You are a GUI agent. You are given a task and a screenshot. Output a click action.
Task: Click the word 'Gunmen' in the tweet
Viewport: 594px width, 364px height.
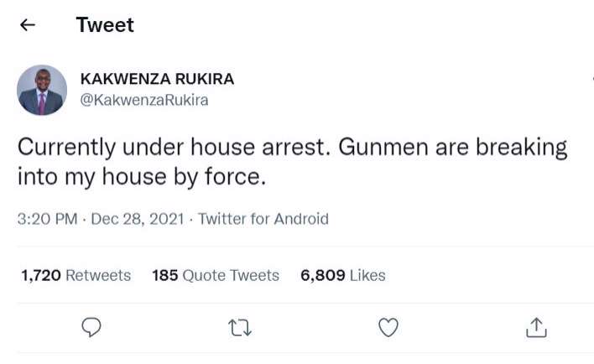(x=377, y=149)
